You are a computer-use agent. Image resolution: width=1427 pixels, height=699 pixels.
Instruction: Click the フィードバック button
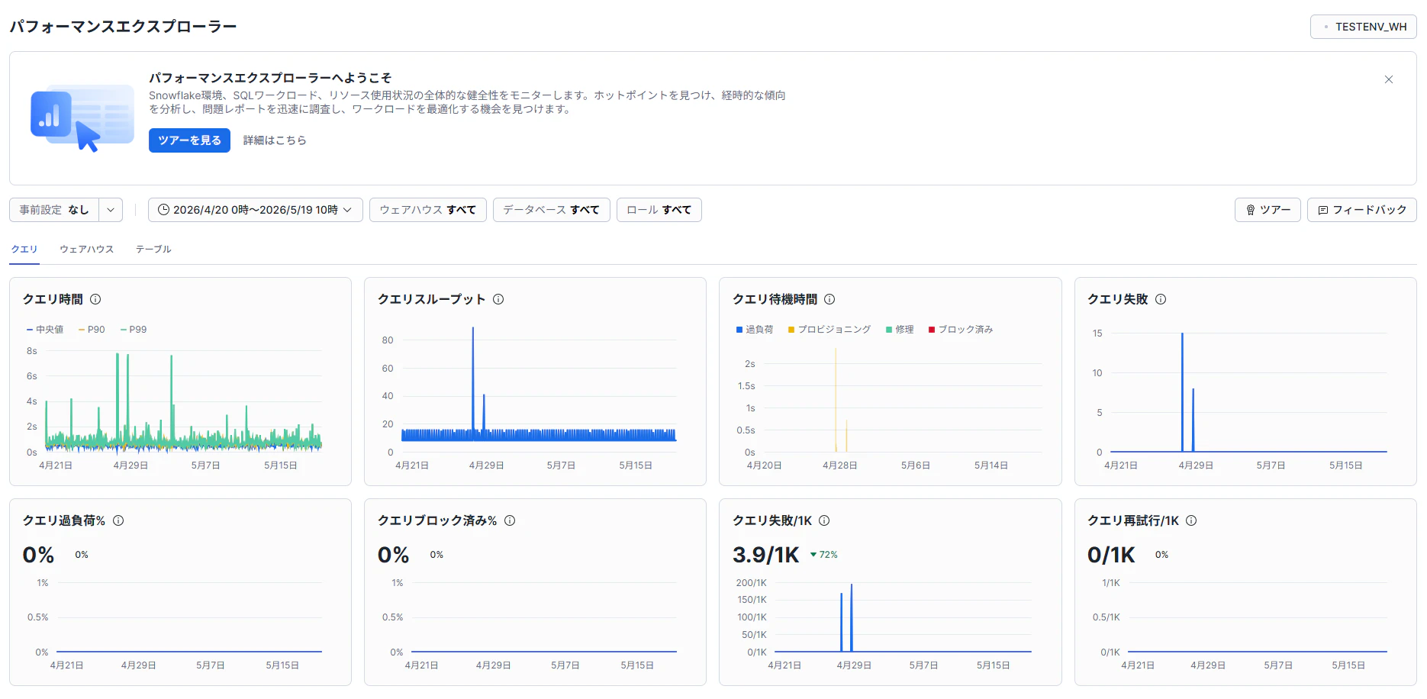pyautogui.click(x=1361, y=210)
